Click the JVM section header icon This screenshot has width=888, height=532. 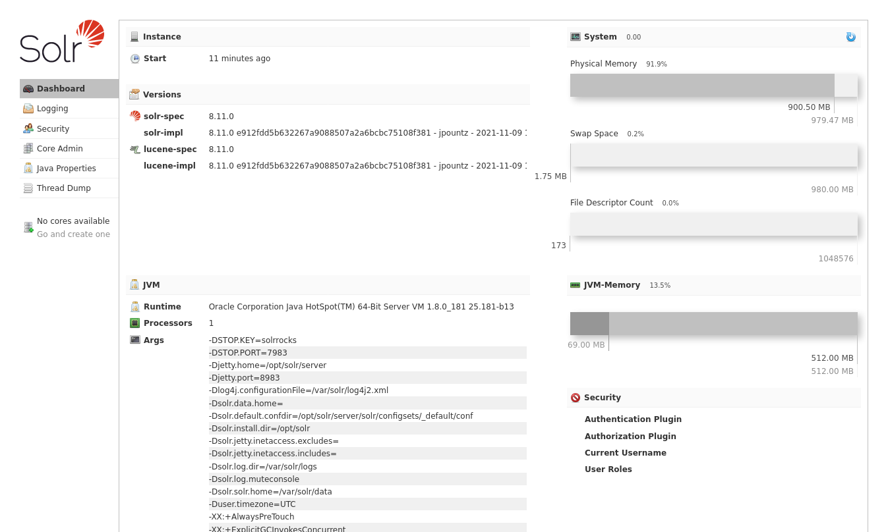pos(134,285)
